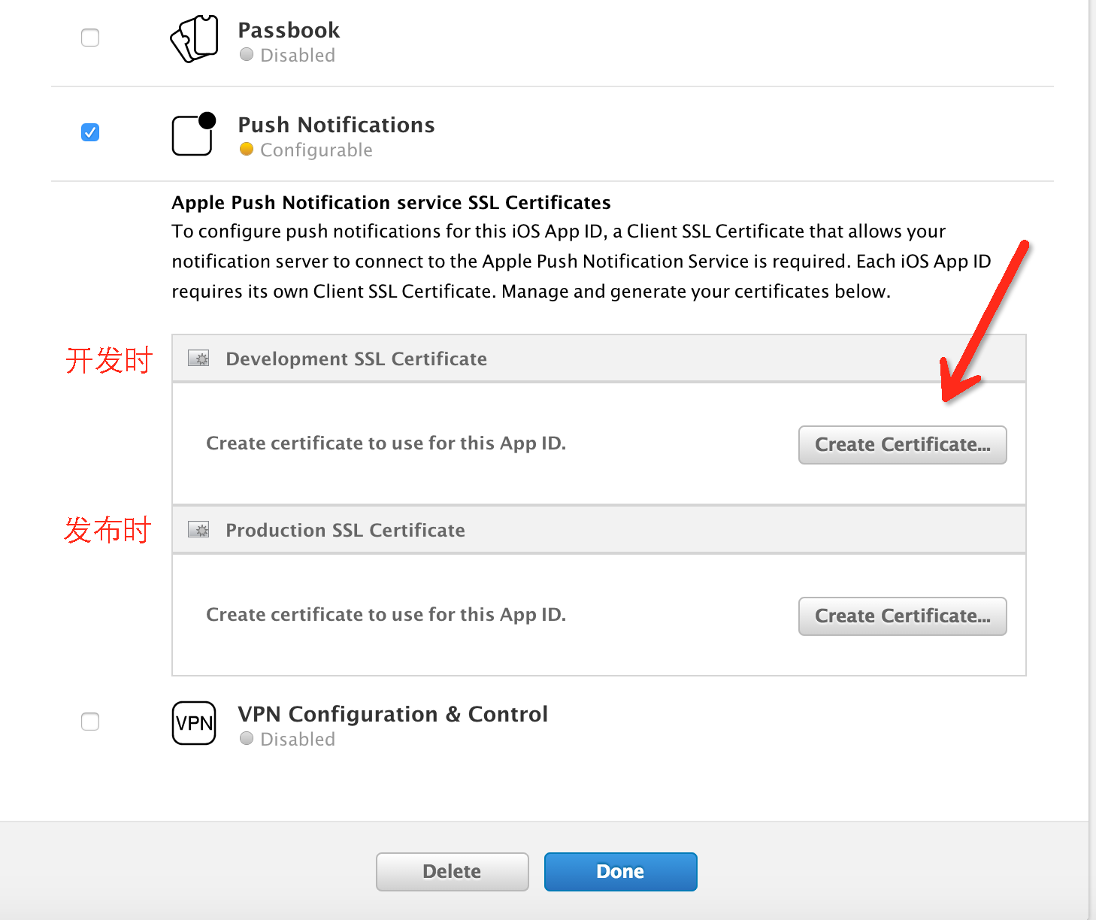Click the Passbook cards icon
The width and height of the screenshot is (1096, 920).
pyautogui.click(x=195, y=38)
